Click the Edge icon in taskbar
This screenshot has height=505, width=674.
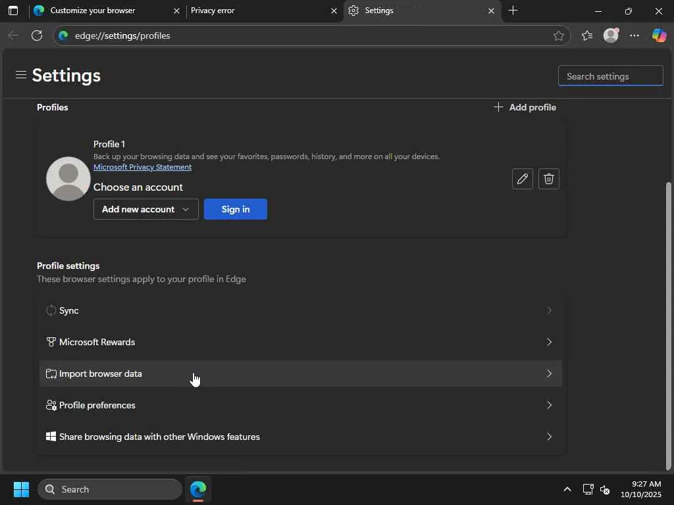pyautogui.click(x=198, y=489)
